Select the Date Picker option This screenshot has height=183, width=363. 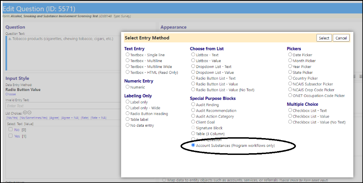[290, 55]
